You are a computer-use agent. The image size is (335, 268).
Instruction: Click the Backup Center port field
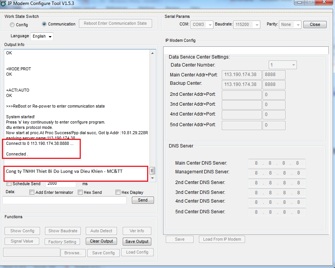point(274,84)
